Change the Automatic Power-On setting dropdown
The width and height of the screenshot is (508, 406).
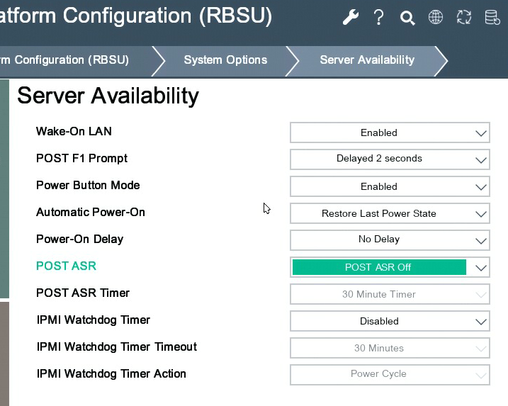point(390,213)
